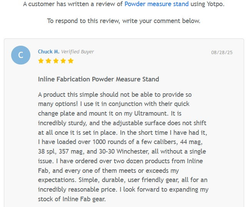Click the 'To respond to this review' instruction

[x=123, y=21]
